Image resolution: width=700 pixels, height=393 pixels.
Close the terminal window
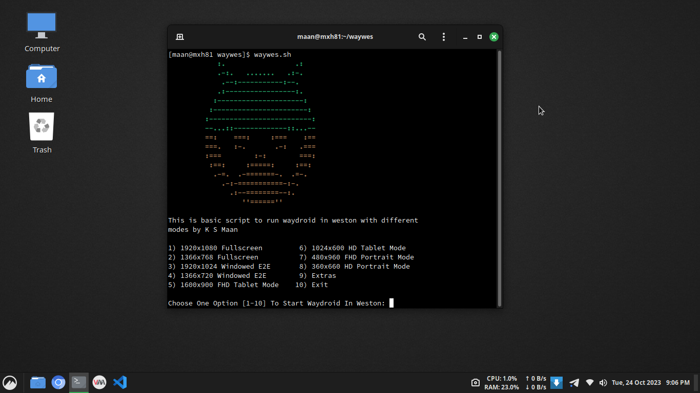click(x=494, y=37)
